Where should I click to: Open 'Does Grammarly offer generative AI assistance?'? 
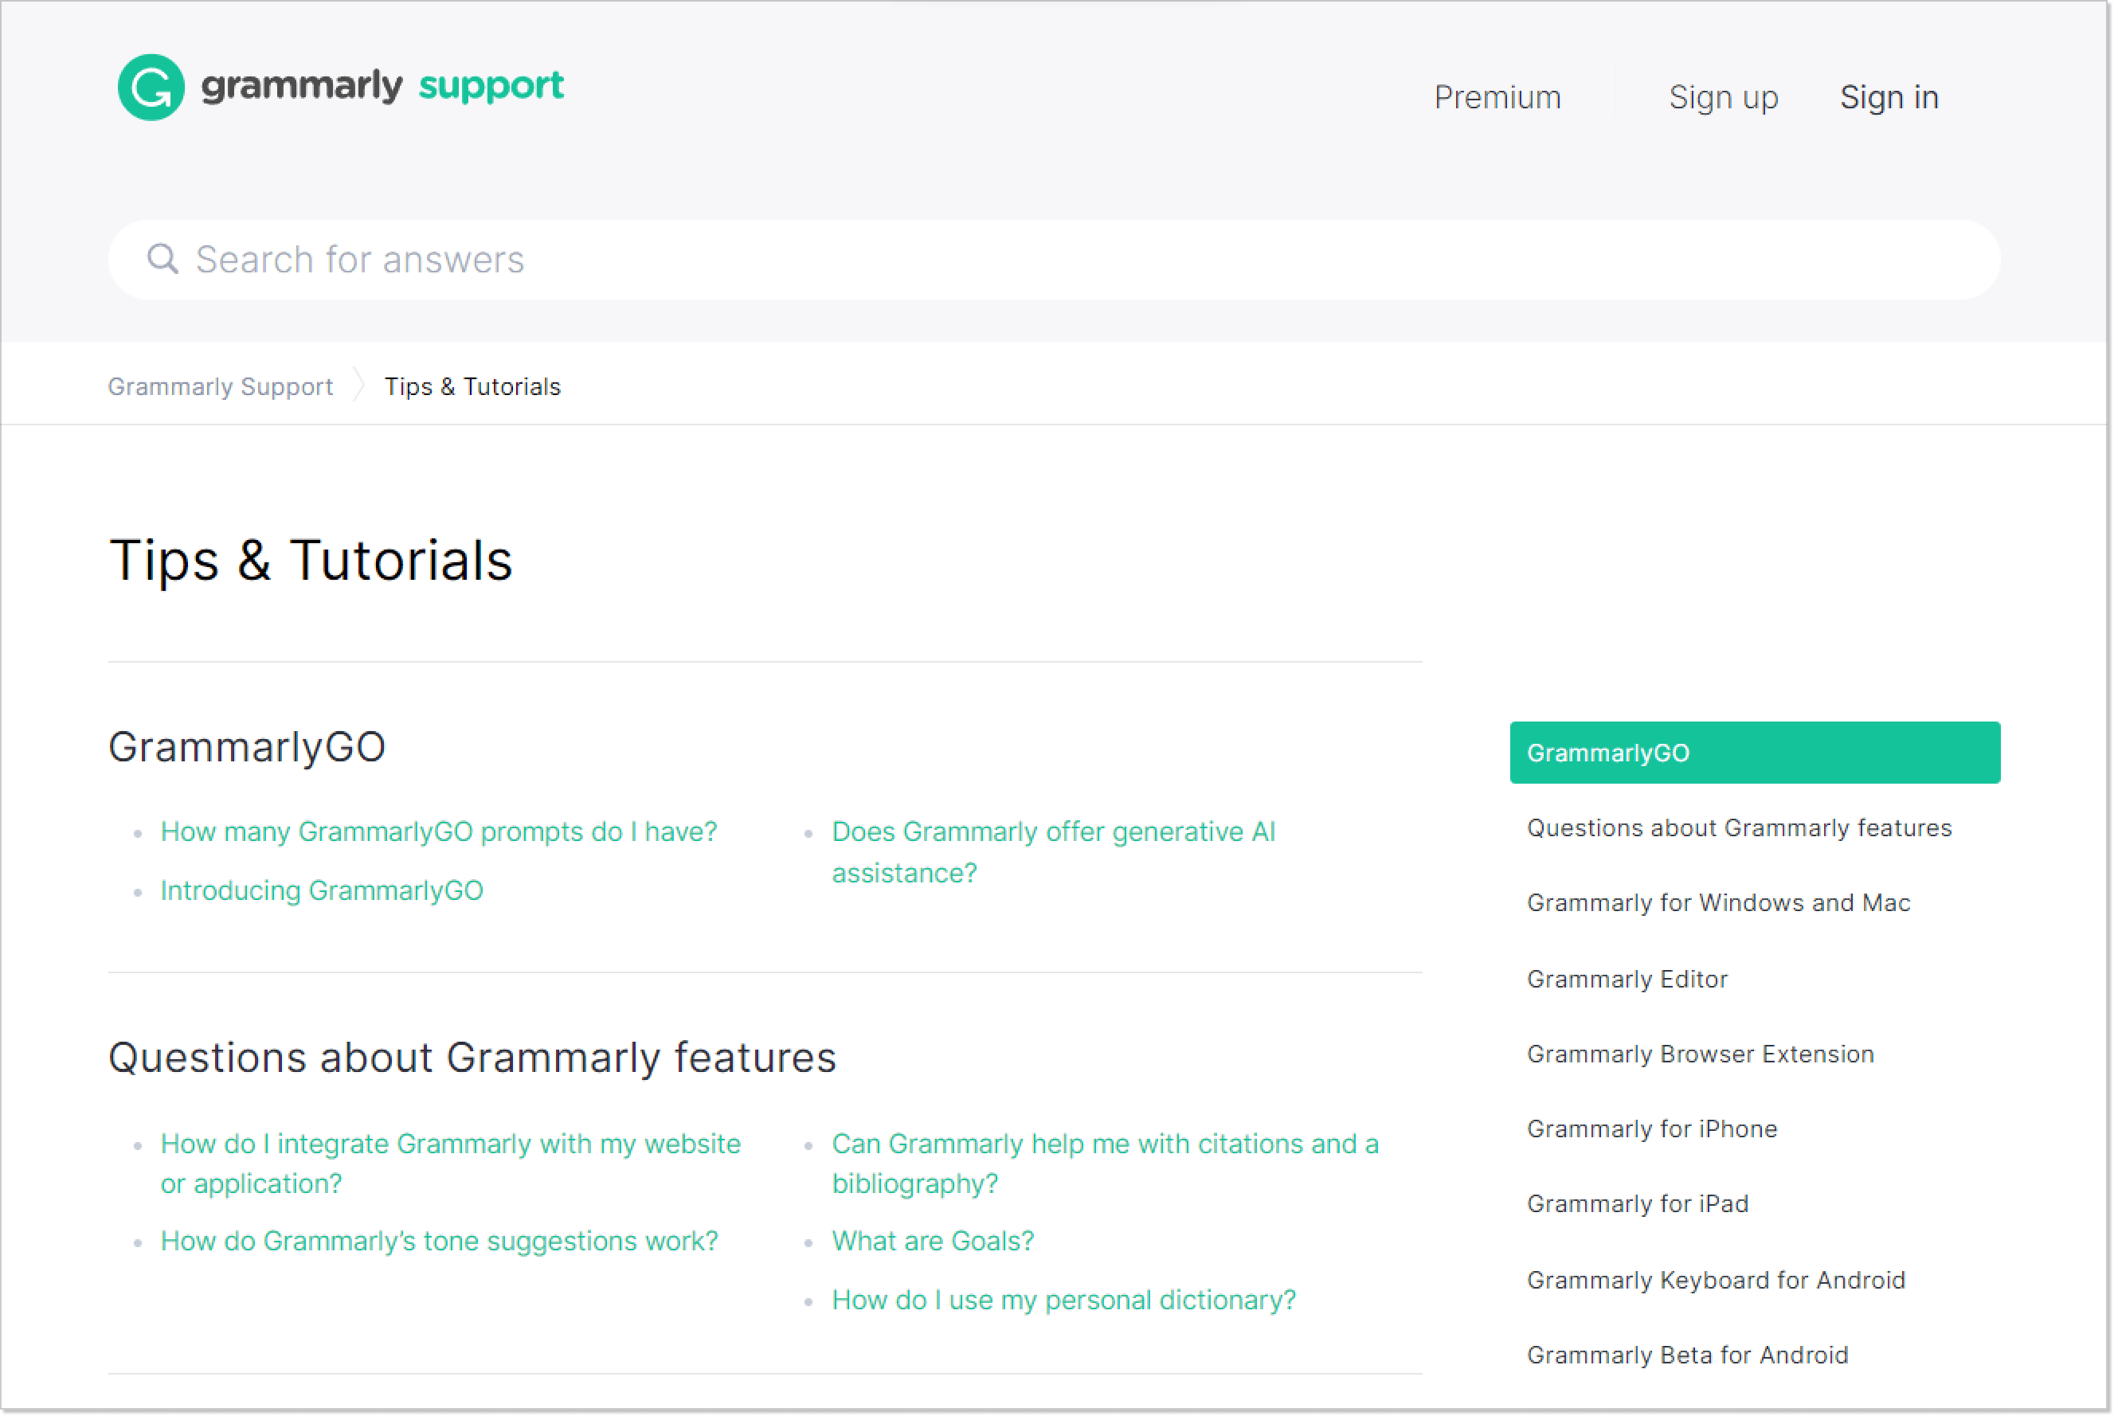click(1054, 851)
